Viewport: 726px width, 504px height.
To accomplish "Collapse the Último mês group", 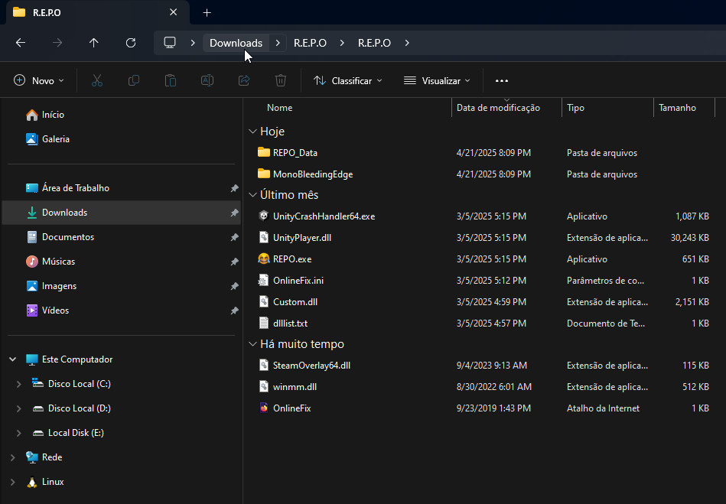I will click(x=253, y=195).
